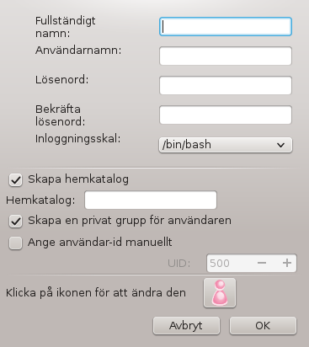The height and width of the screenshot is (347, 309).
Task: Click the text 'Klicka på ikonen för att ändra den'
Action: point(96,293)
